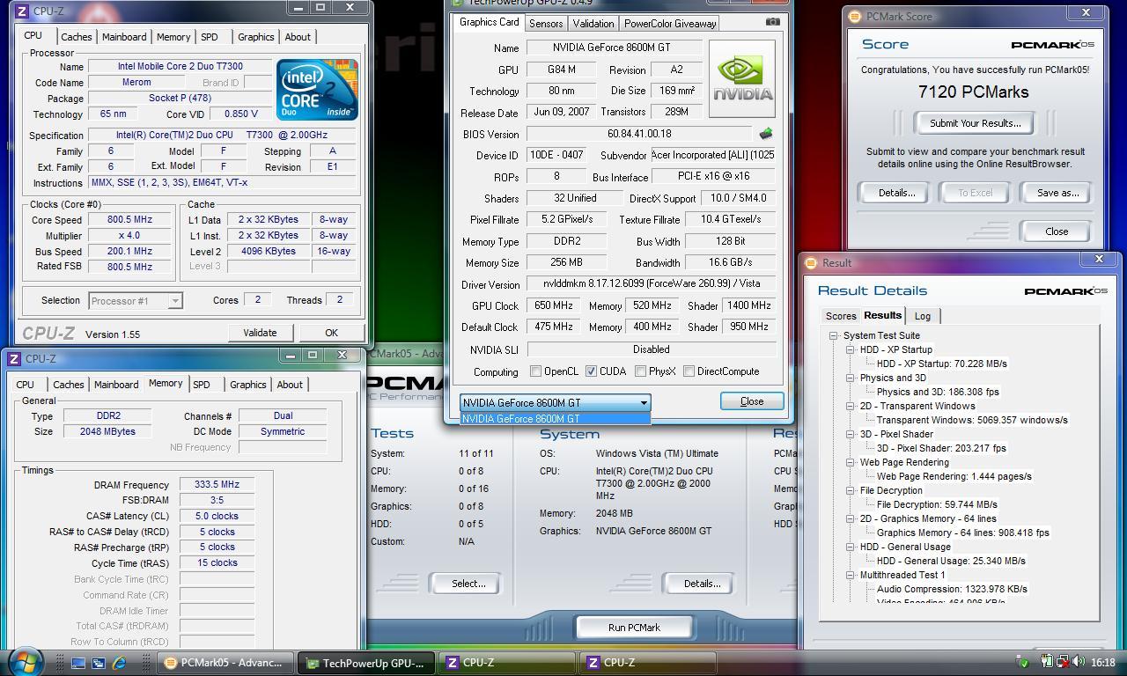Image resolution: width=1127 pixels, height=676 pixels.
Task: Open the Validation tab in GPU-Z
Action: (593, 24)
